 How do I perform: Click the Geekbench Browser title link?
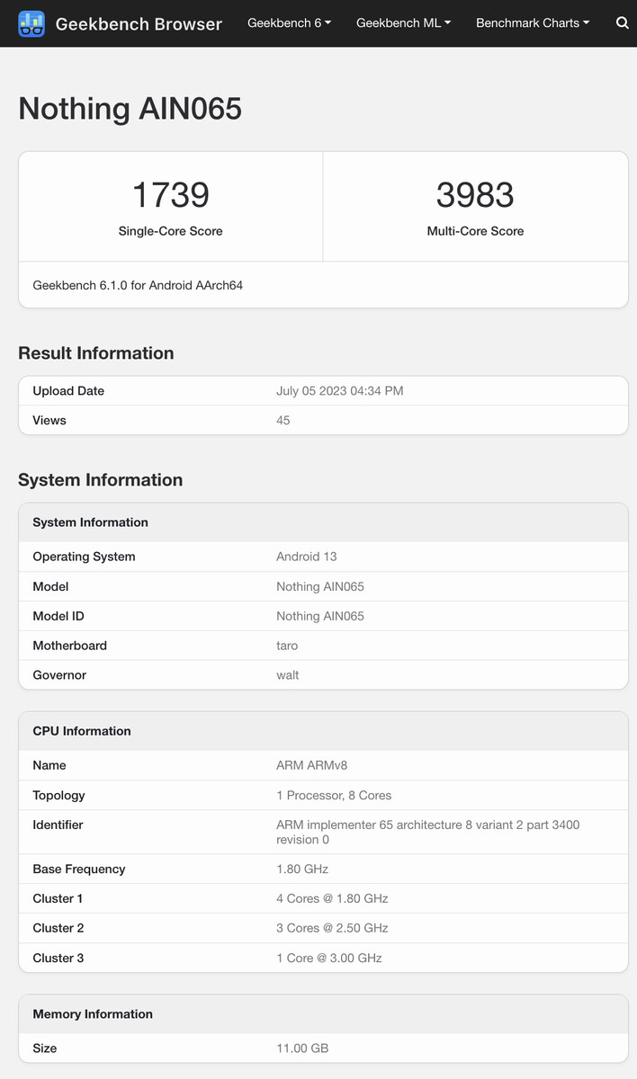[x=139, y=24]
